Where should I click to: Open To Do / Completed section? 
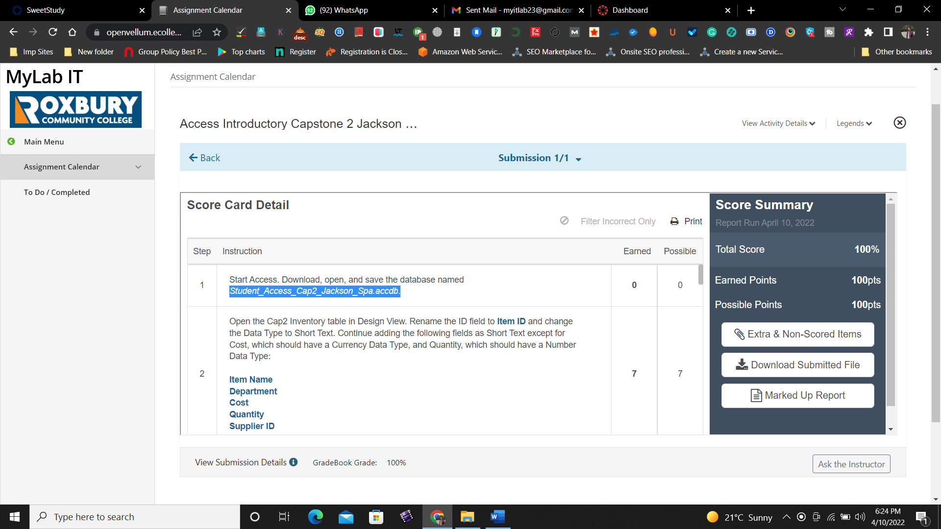[x=57, y=192]
